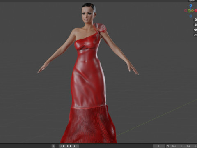Toggle perspective/orthographic grid icon
197x148 pixels.
[x=195, y=35]
